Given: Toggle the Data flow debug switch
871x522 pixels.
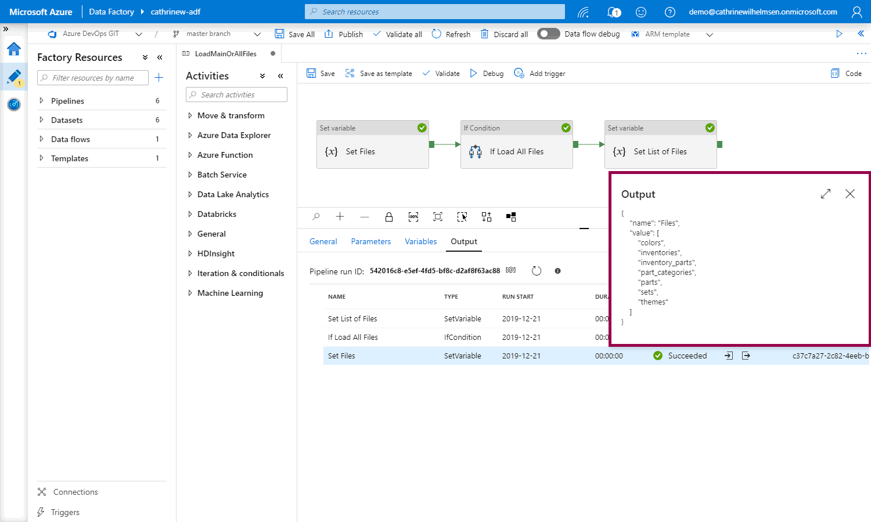Looking at the screenshot, I should click(x=548, y=34).
